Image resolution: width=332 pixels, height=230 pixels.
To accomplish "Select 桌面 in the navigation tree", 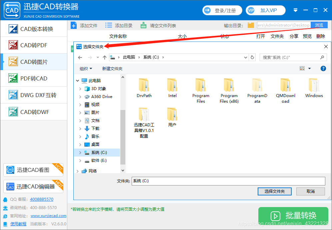I will [95, 145].
